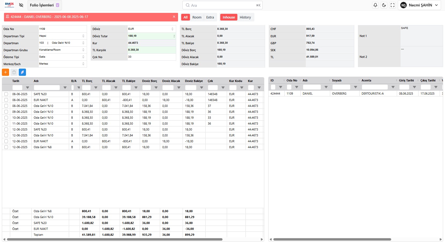Click the Ara search field
Image resolution: width=445 pixels, height=243 pixels.
(x=222, y=5)
